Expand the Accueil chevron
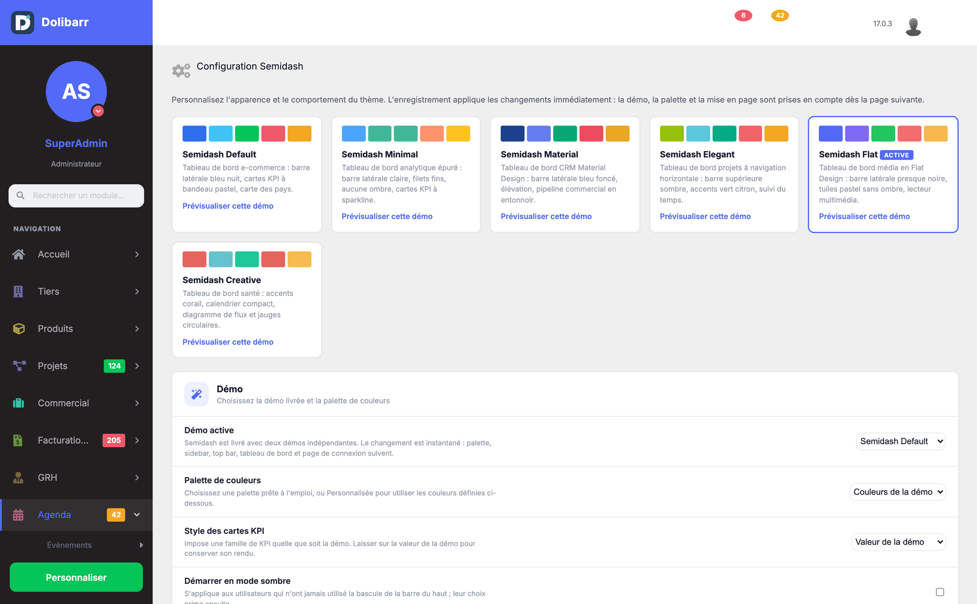The height and width of the screenshot is (604, 977). coord(137,254)
